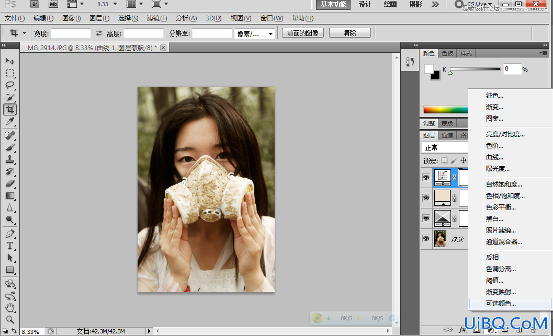Select the Eyedropper tool
The image size is (553, 336).
[x=10, y=122]
